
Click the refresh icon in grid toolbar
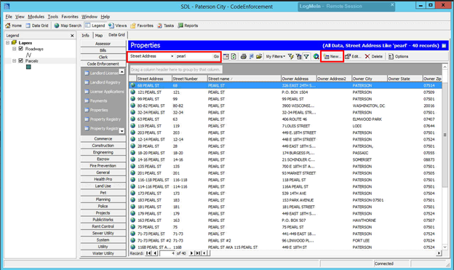point(234,57)
